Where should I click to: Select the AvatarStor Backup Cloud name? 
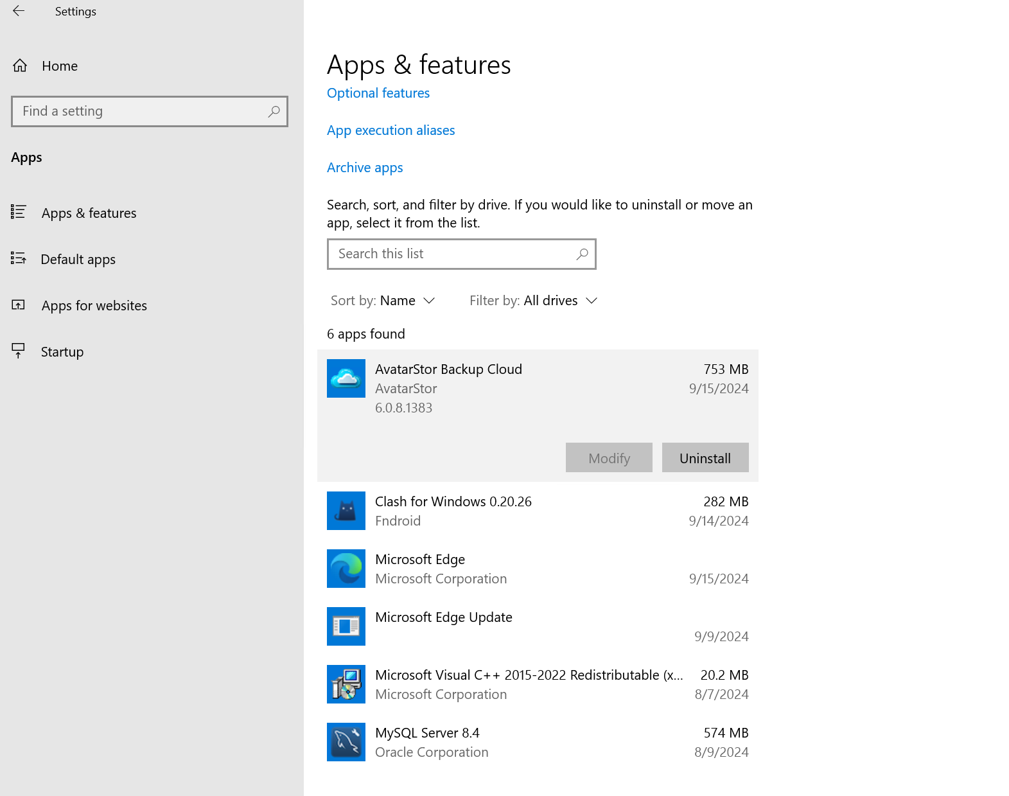(448, 369)
